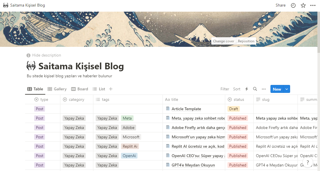The image size is (320, 171).
Task: Expand the New button dropdown arrow
Action: (286, 89)
